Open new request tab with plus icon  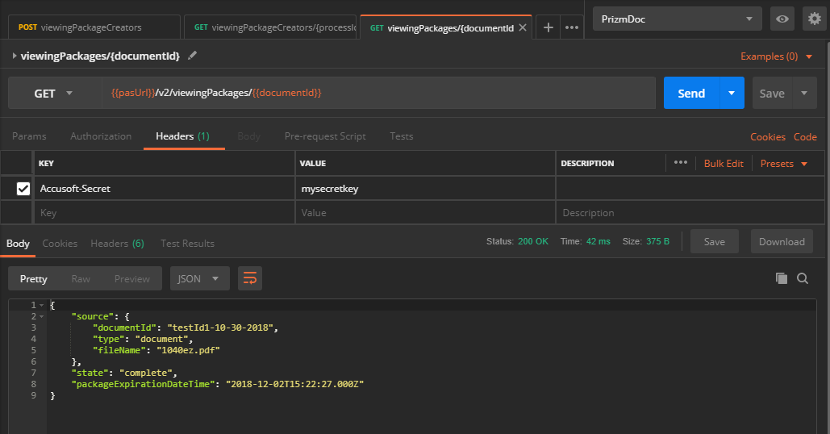[548, 27]
